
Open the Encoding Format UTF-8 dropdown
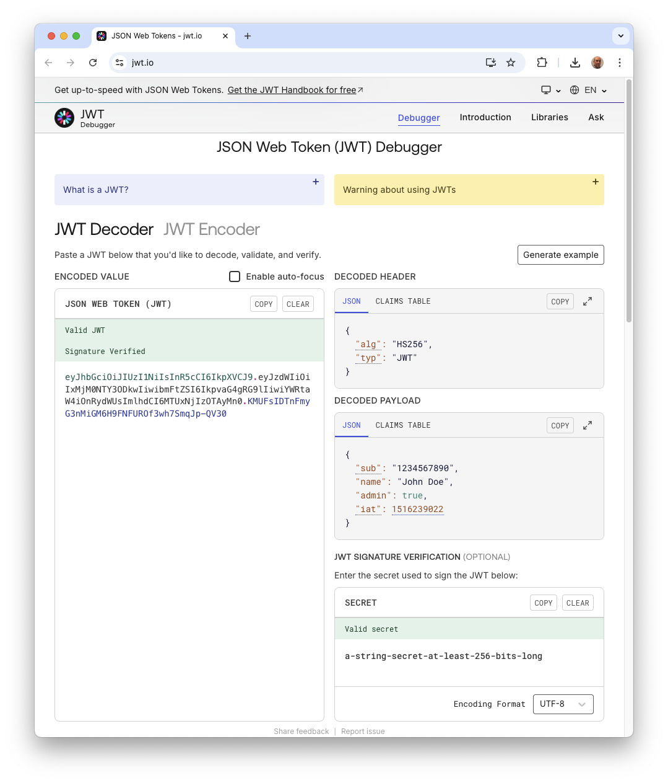tap(563, 704)
